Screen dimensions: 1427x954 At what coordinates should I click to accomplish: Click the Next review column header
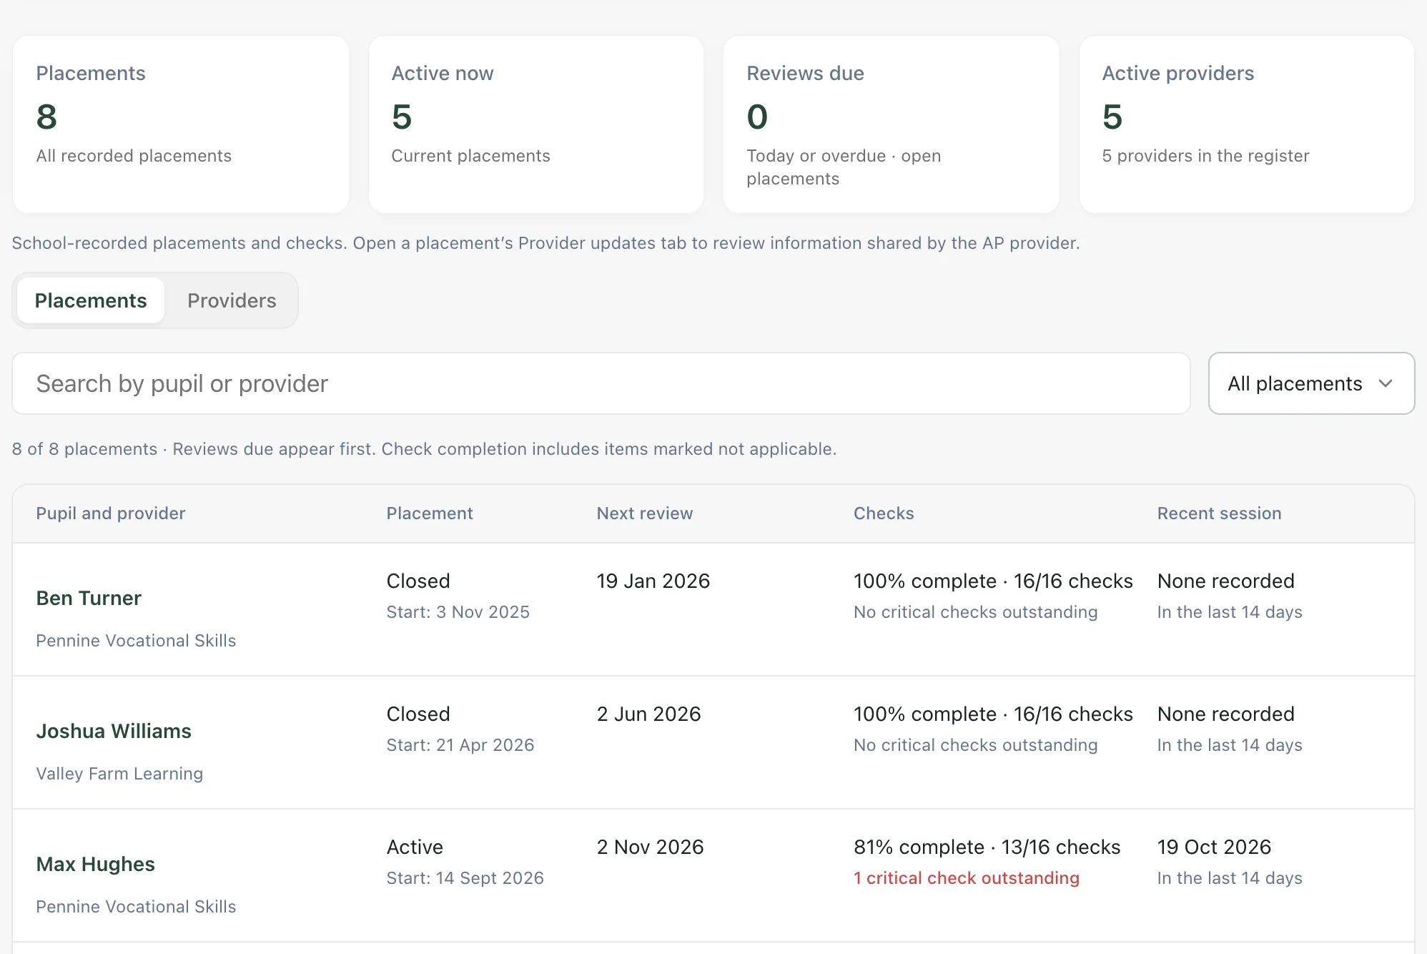(645, 513)
